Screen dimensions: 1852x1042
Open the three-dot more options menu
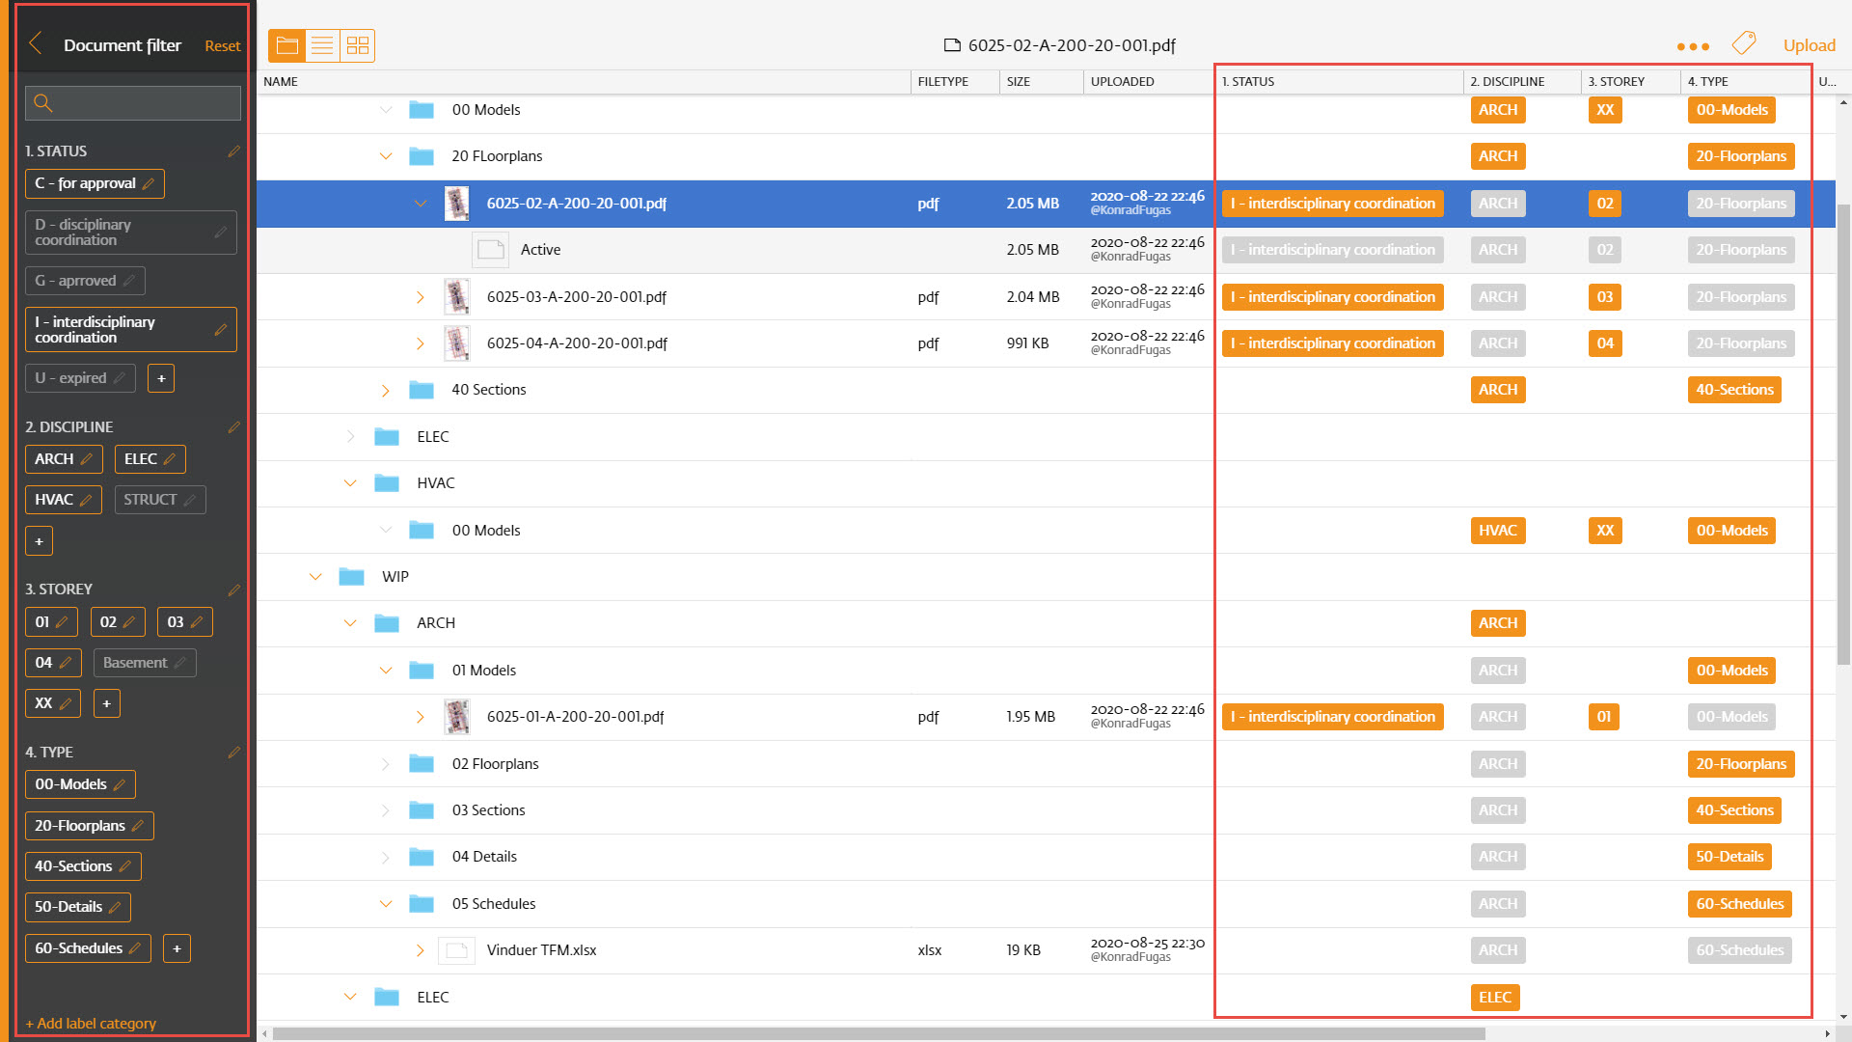(1693, 46)
